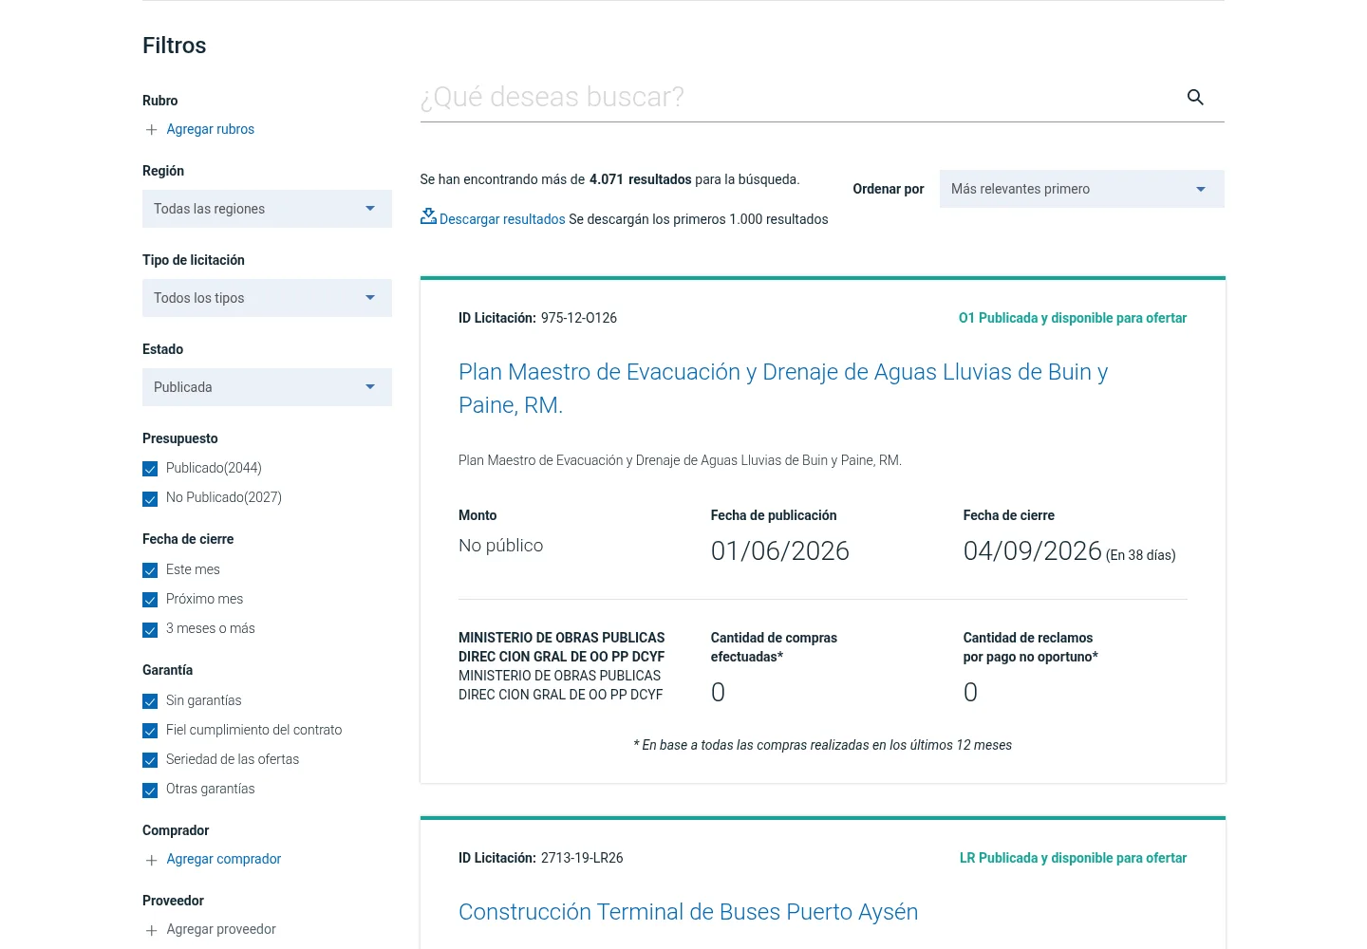Screen dimensions: 1367x949
Task: Click the Filtros heading
Action: 175,46
